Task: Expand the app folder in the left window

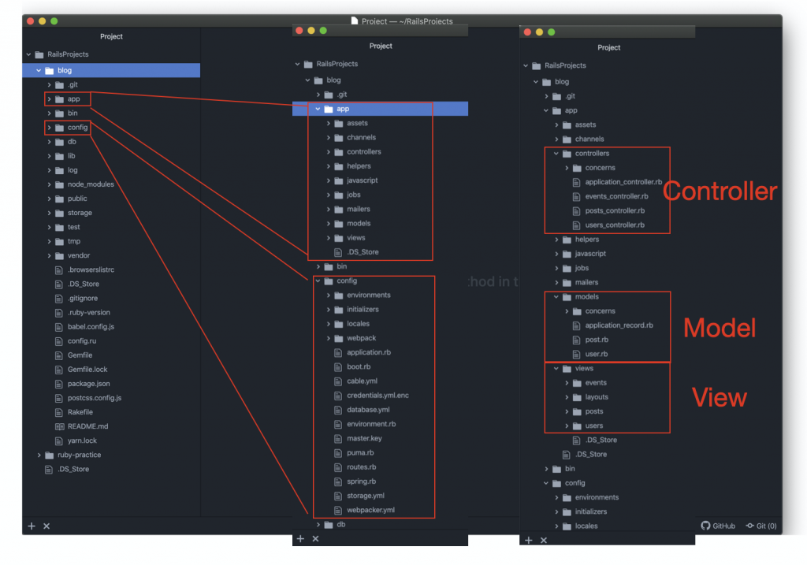Action: coord(49,99)
